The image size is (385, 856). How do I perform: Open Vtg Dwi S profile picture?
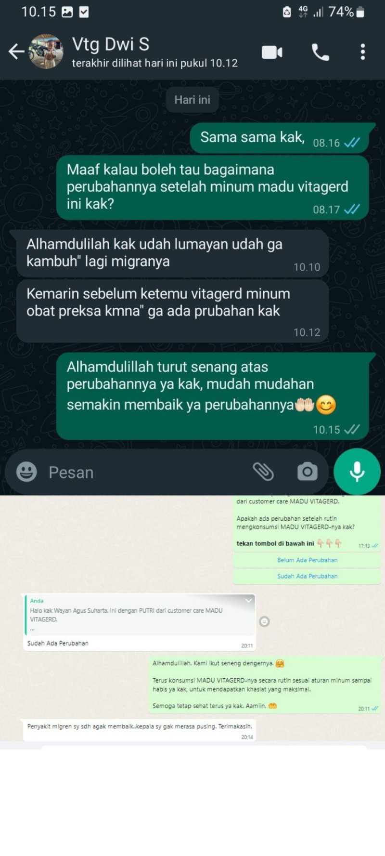[46, 52]
